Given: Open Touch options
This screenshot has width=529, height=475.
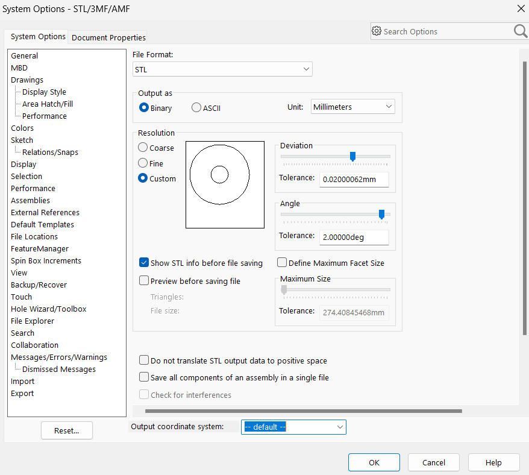Looking at the screenshot, I should pos(21,297).
